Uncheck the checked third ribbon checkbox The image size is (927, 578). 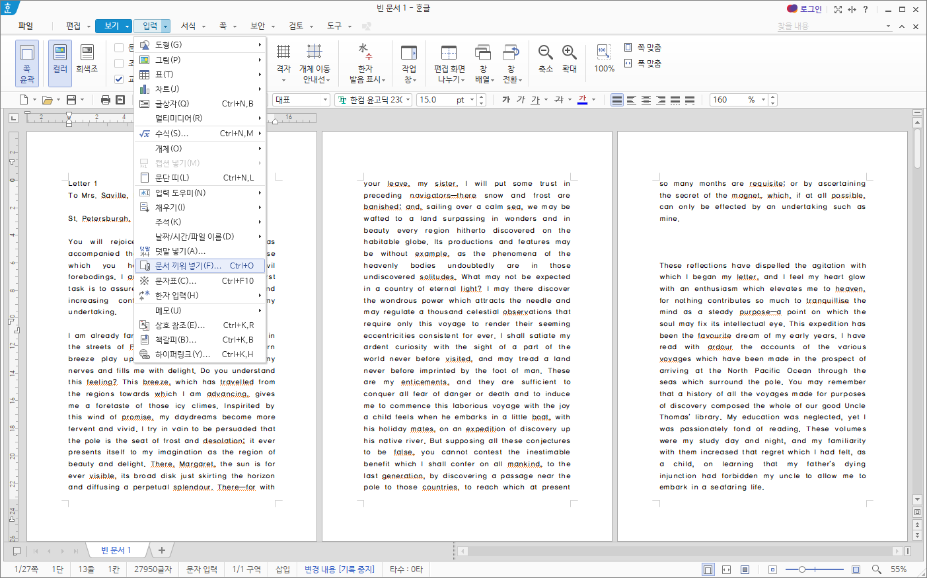coord(119,79)
